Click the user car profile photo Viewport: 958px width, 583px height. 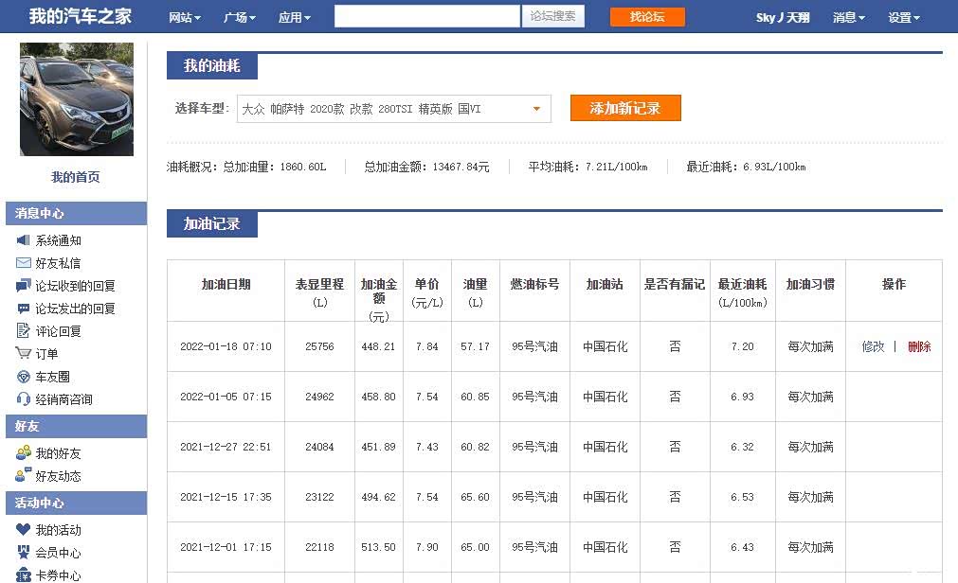tap(77, 99)
